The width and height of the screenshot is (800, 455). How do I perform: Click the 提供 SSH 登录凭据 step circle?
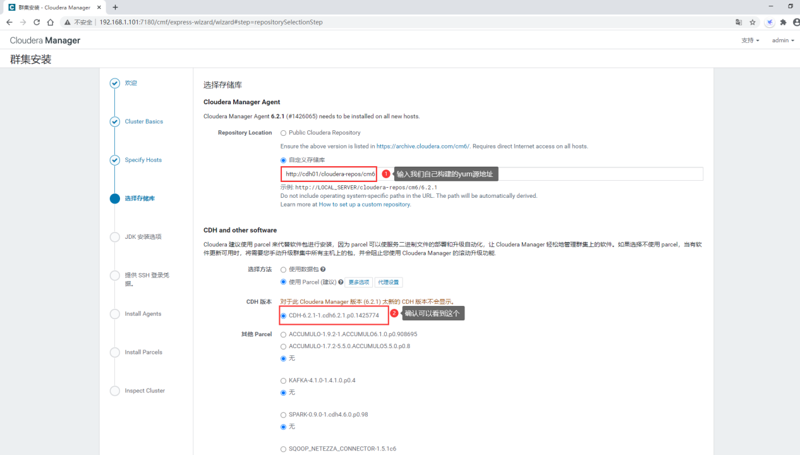click(x=114, y=276)
